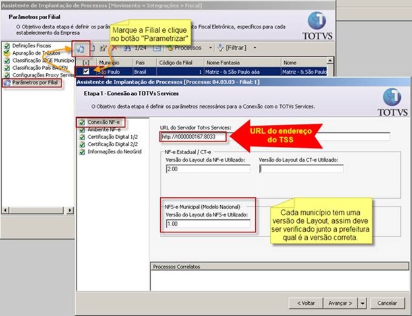Click the Avançar > button
This screenshot has width=412, height=316.
click(x=340, y=303)
